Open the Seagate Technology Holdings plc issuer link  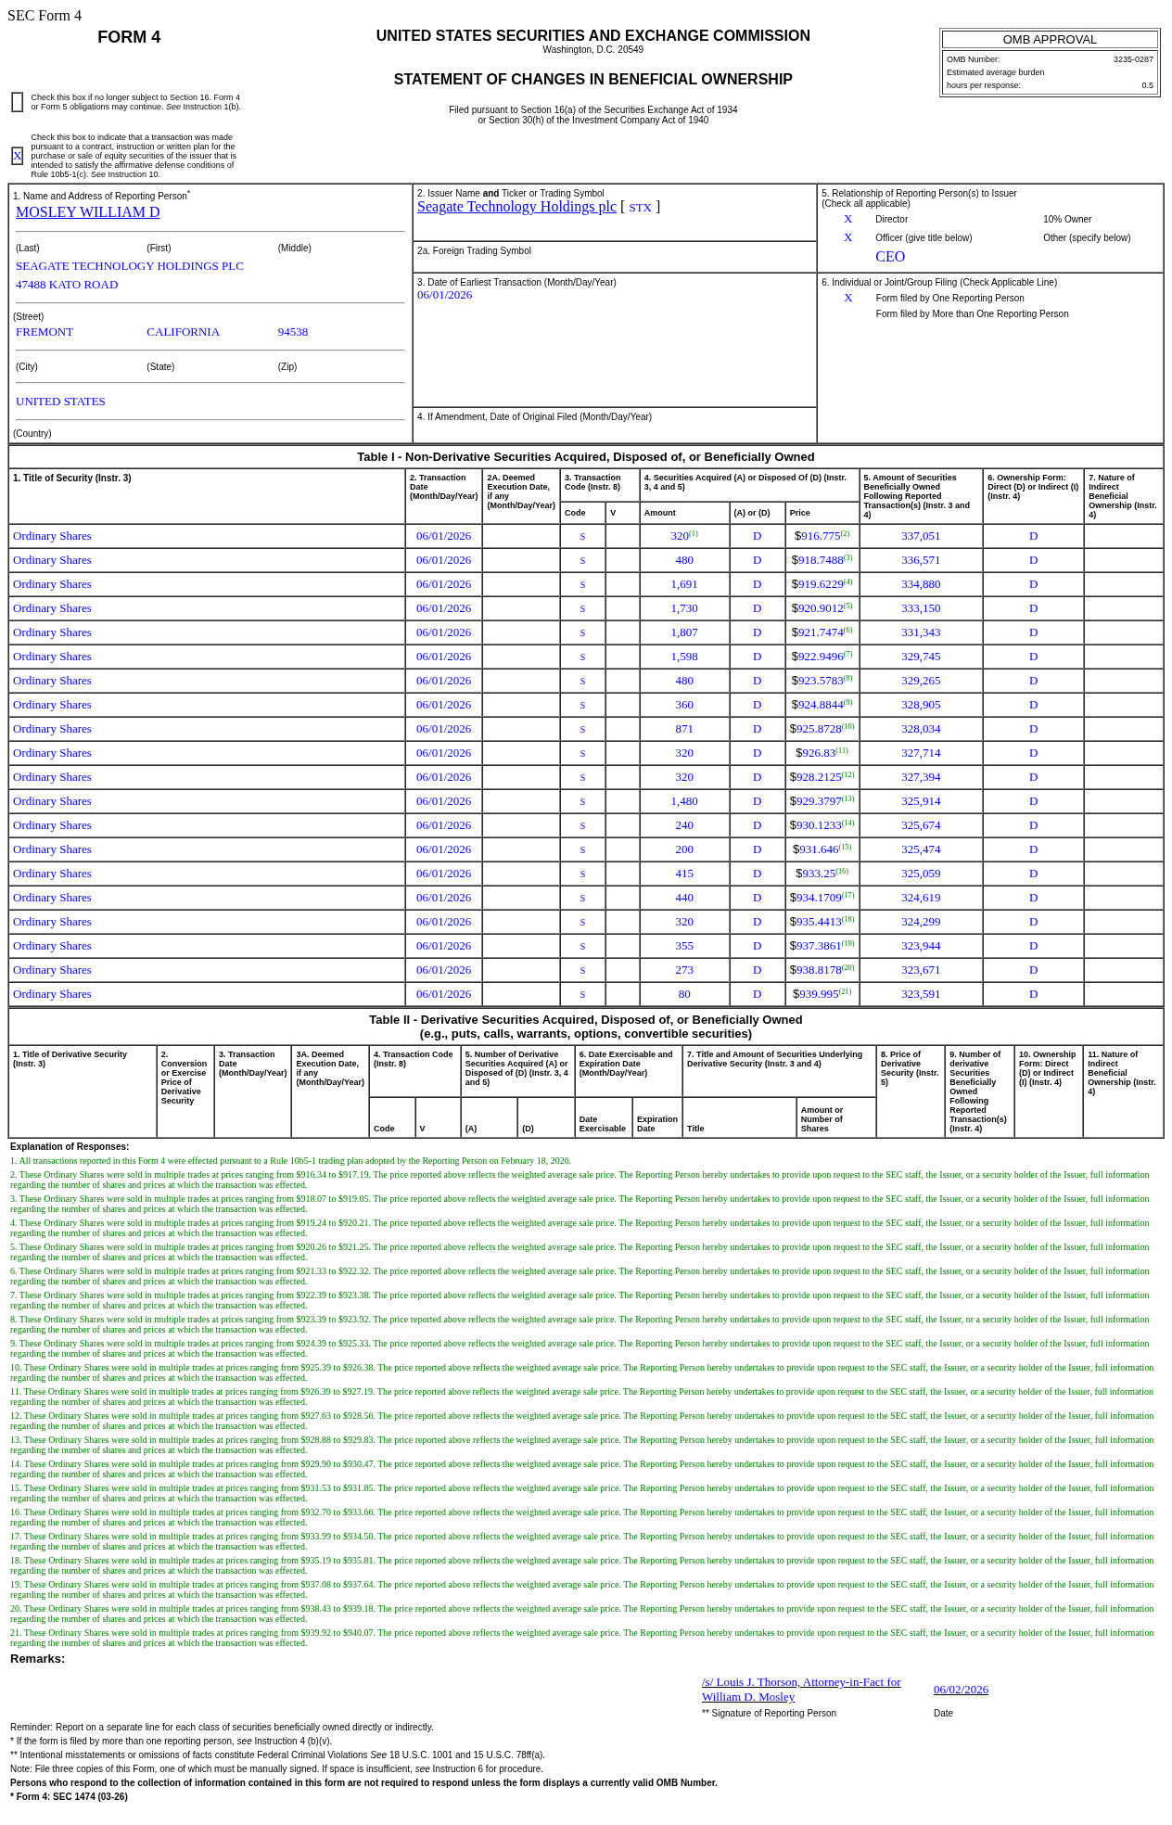tap(516, 207)
